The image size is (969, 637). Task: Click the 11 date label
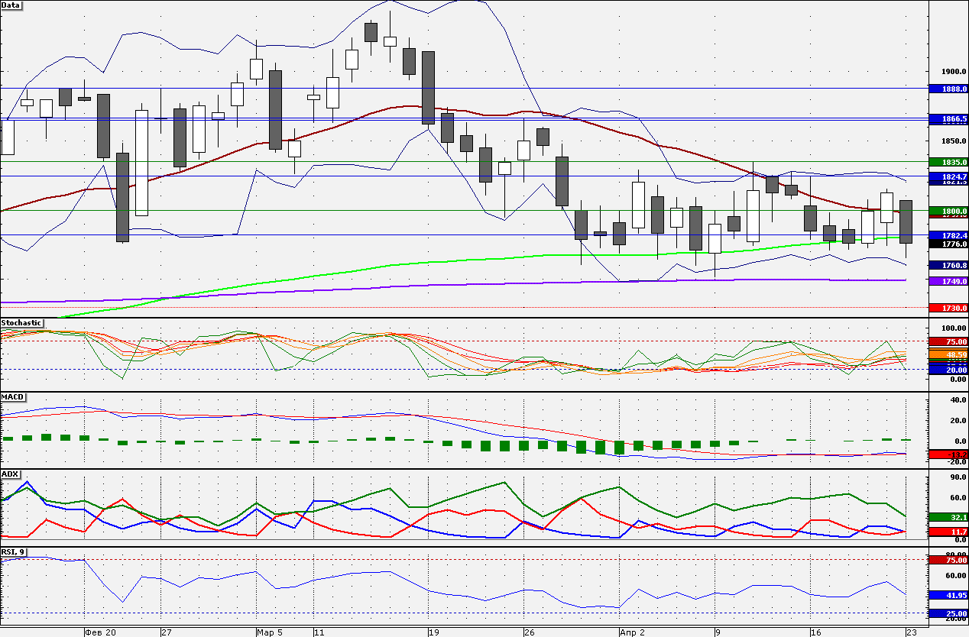point(319,632)
